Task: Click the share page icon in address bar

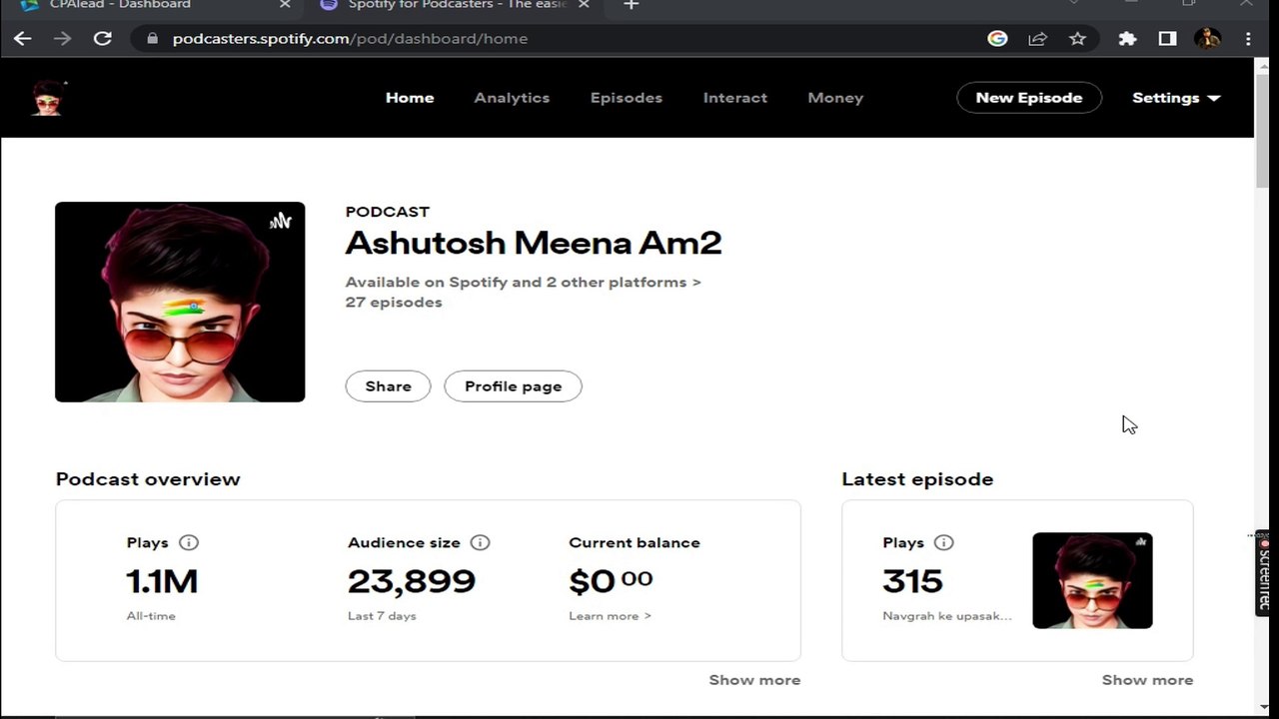Action: (1037, 39)
